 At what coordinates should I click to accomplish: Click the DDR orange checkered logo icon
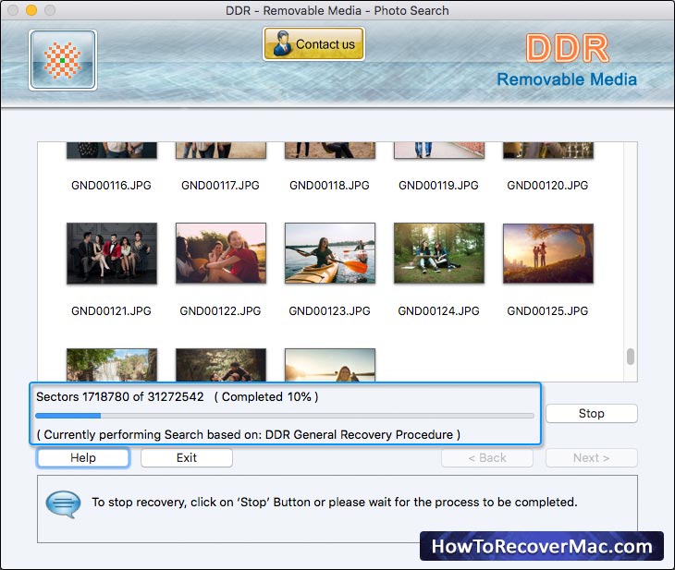(x=63, y=60)
